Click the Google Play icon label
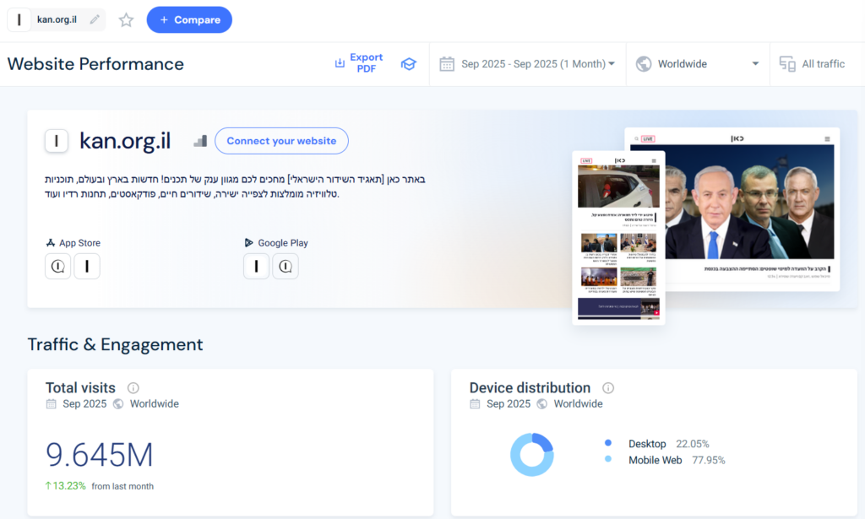The width and height of the screenshot is (865, 519). [276, 243]
